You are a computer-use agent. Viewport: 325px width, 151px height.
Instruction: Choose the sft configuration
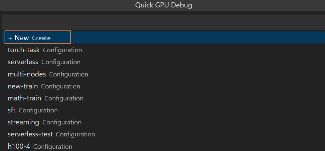(x=12, y=110)
